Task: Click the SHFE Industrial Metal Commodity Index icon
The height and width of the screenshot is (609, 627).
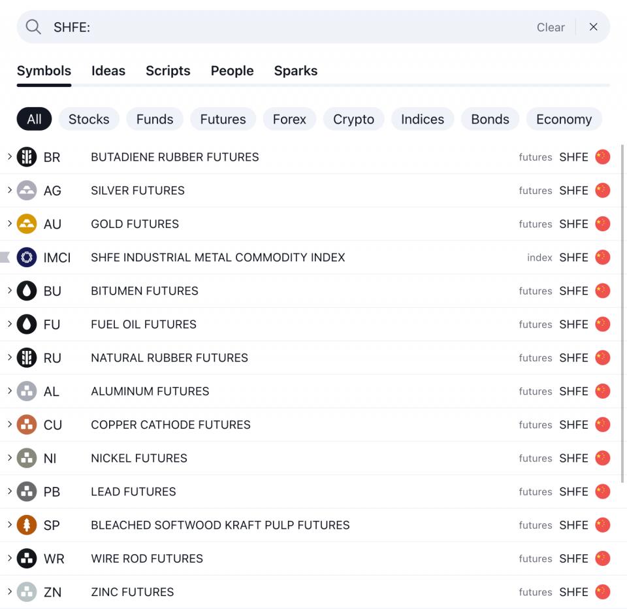Action: pyautogui.click(x=27, y=257)
